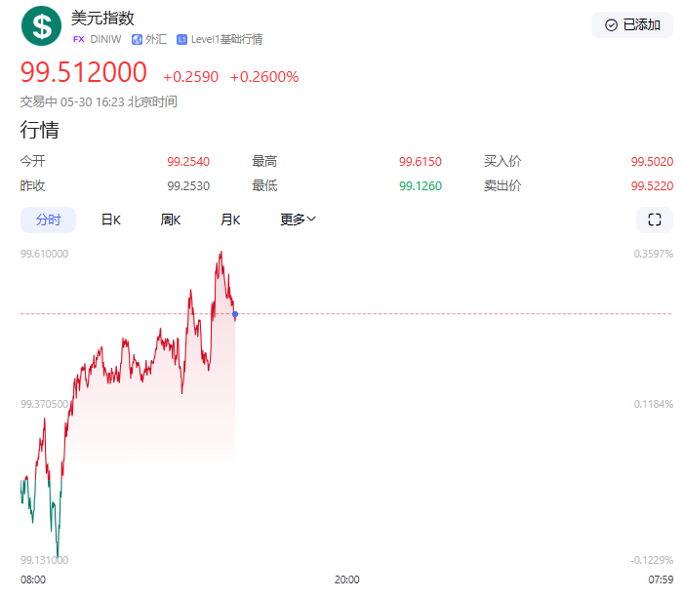Click the blue current-price dot on chart

235,314
